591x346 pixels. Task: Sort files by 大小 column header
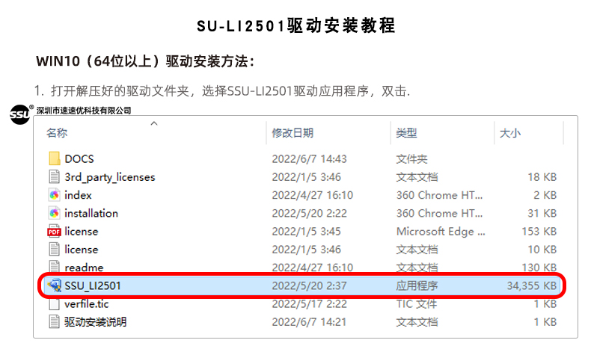coord(510,133)
